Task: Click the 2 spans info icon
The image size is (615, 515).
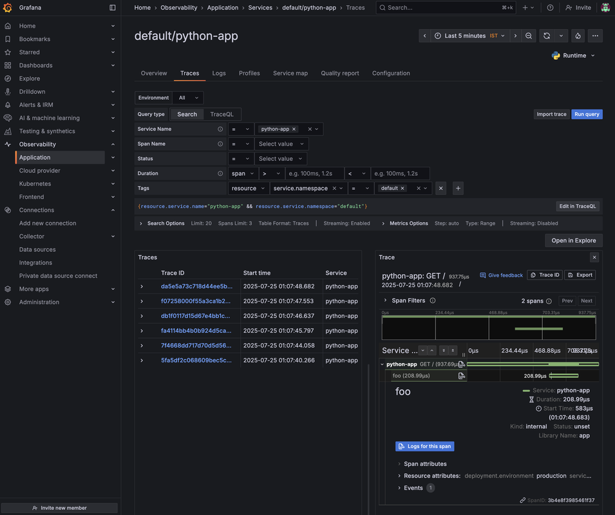Action: pos(549,301)
